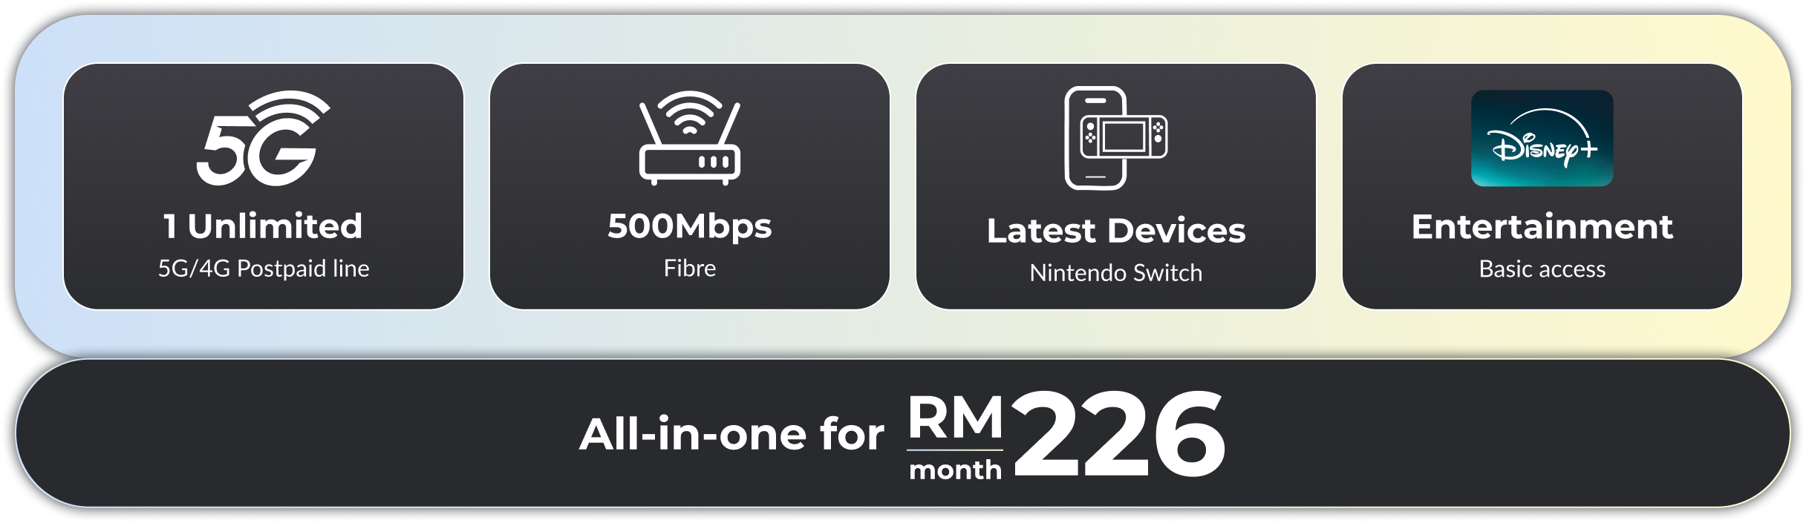Click the "Fibre" subtitle
The width and height of the screenshot is (1806, 523).
(690, 268)
